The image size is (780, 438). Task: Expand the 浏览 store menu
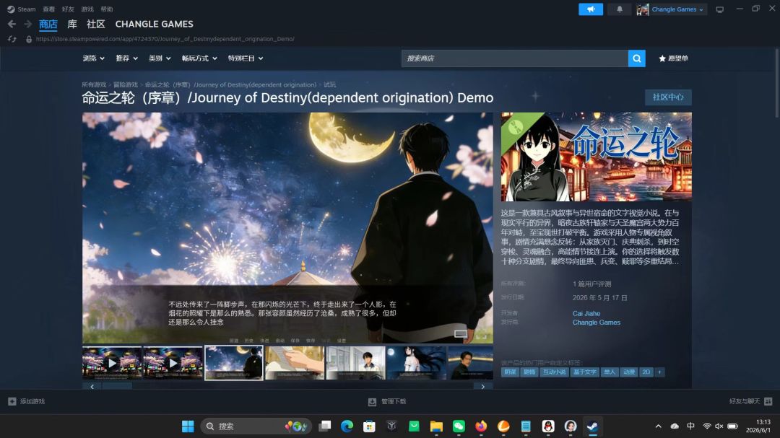(x=93, y=58)
